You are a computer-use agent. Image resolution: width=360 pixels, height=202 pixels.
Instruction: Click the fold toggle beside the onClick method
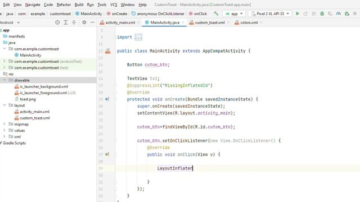[x=115, y=154]
